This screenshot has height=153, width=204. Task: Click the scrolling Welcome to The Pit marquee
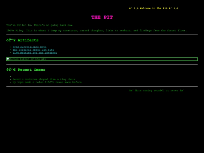pyautogui.click(x=154, y=8)
